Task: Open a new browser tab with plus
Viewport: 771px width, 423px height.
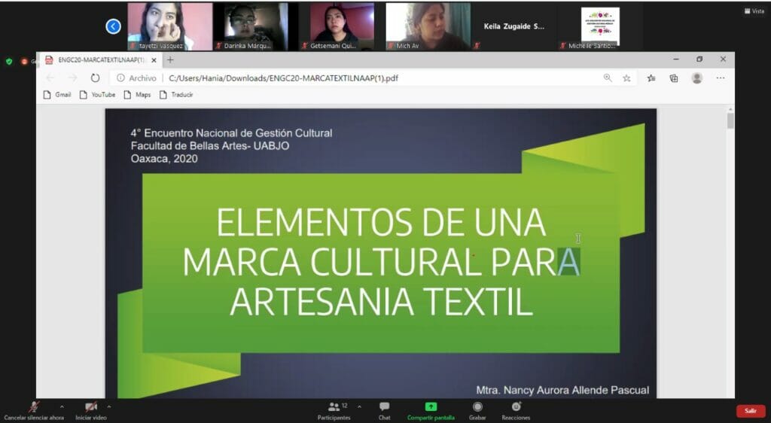Action: (170, 59)
